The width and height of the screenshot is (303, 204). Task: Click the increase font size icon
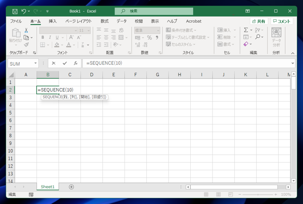(71, 37)
